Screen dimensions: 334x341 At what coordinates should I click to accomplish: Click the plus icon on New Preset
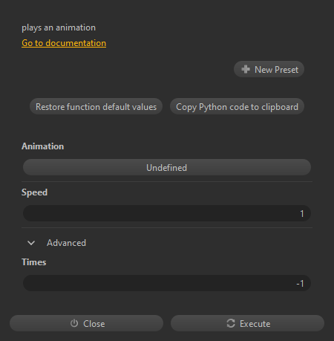click(x=246, y=69)
